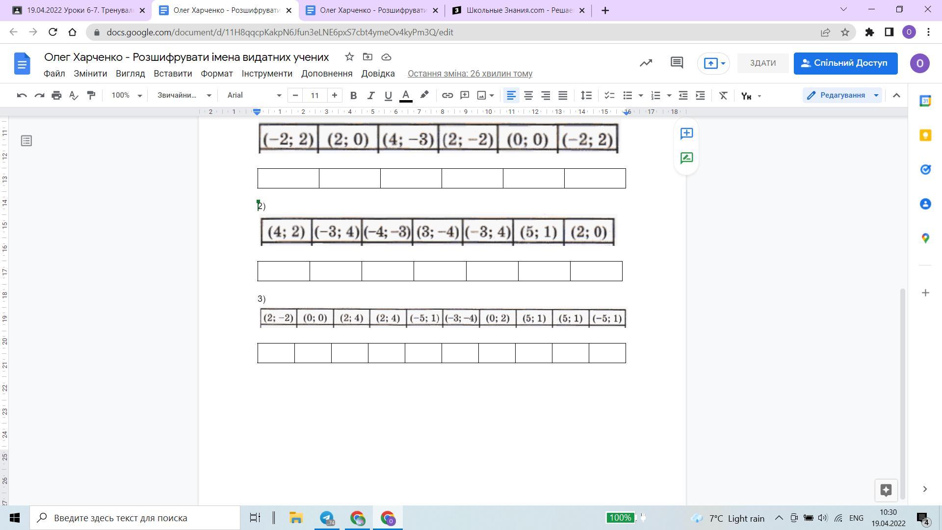942x530 pixels.
Task: Show document outline icon
Action: 26,141
